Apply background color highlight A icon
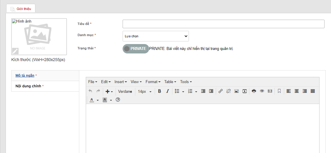This screenshot has height=153, width=331. click(105, 100)
